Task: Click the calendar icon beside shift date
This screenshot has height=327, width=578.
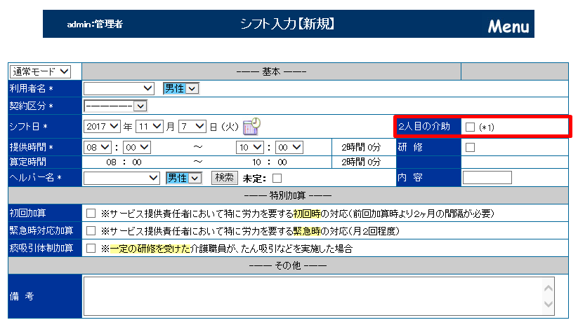Action: 251,126
